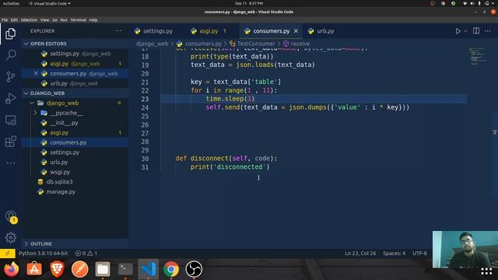Open the Accounts menu icon

(x=11, y=217)
